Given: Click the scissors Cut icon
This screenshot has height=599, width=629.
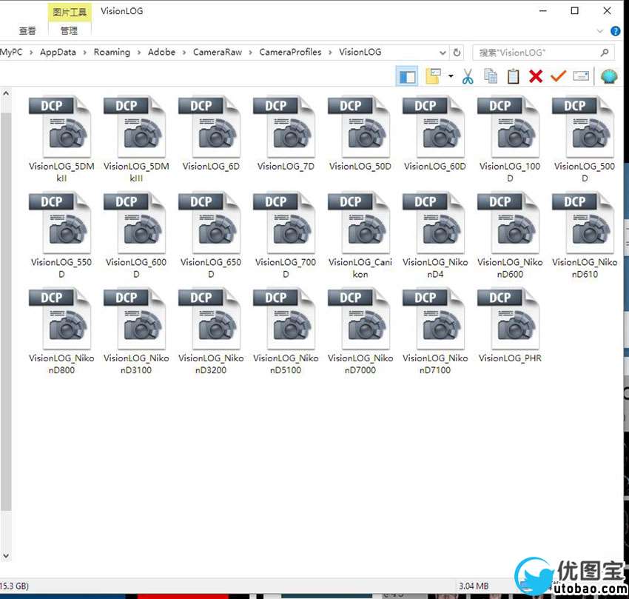Looking at the screenshot, I should (x=468, y=76).
